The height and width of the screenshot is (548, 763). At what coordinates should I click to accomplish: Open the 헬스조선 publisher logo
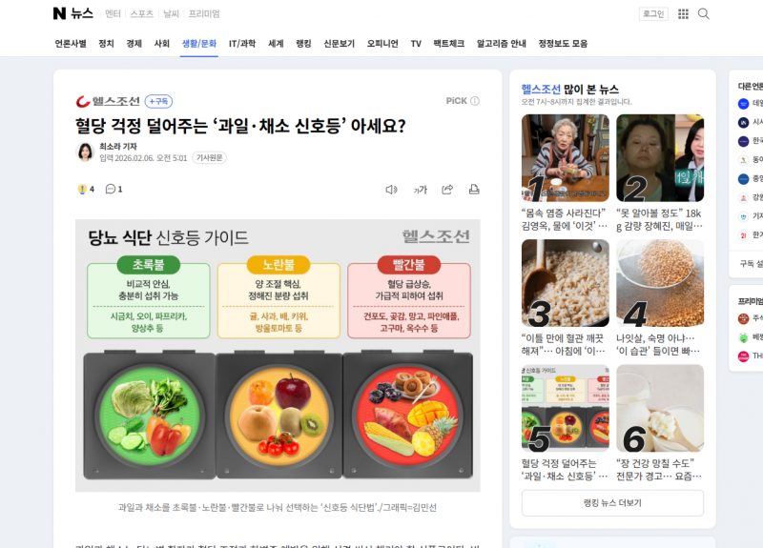108,101
